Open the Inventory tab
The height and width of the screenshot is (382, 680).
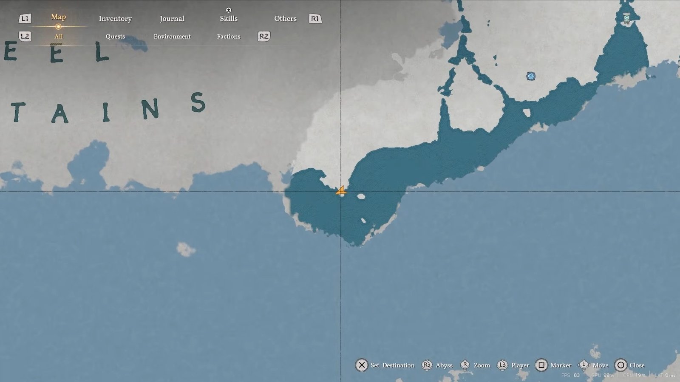(x=115, y=19)
